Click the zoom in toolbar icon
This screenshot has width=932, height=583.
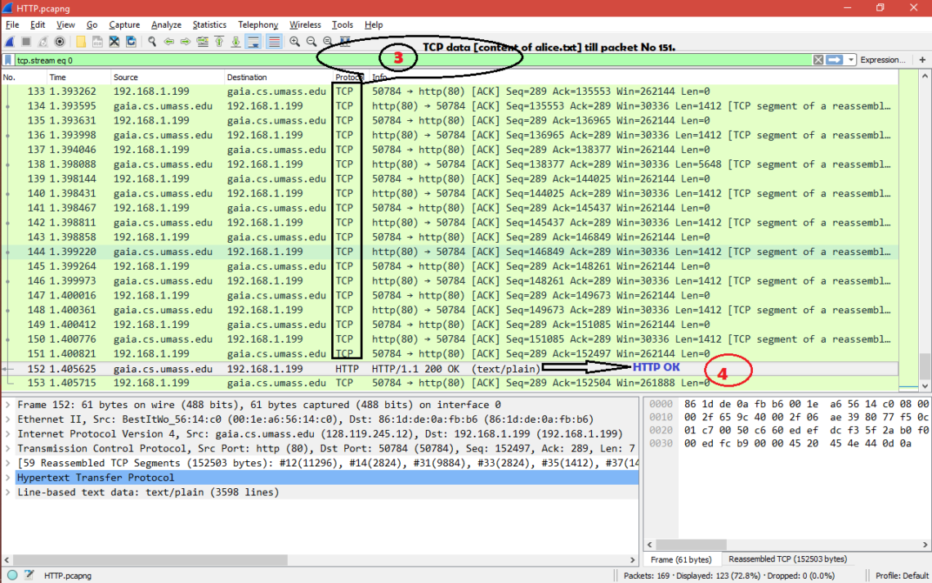(x=294, y=42)
